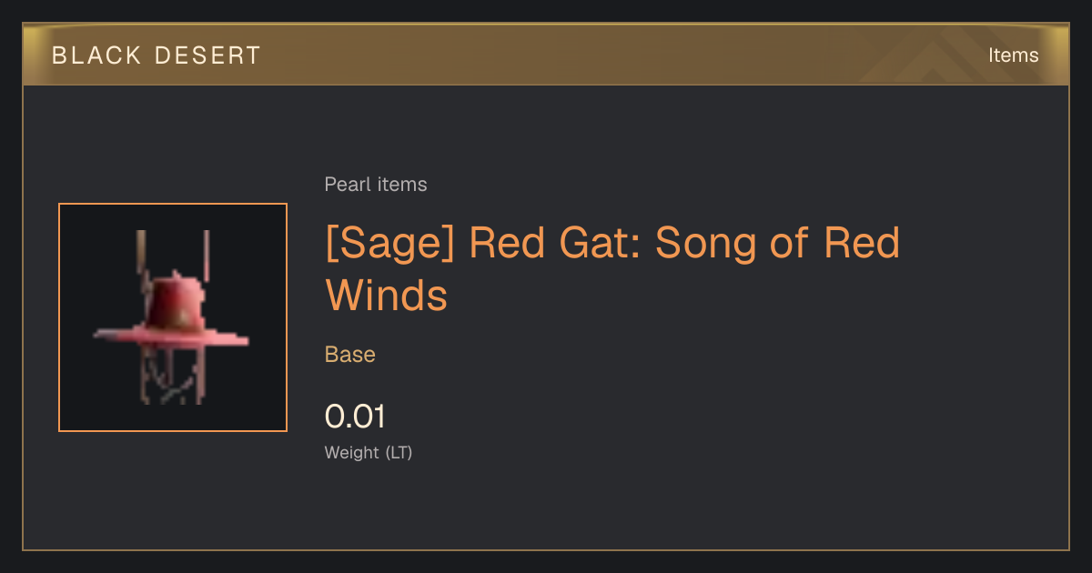Open the BLACK DESERT home logo
1092x573 pixels.
(x=157, y=55)
